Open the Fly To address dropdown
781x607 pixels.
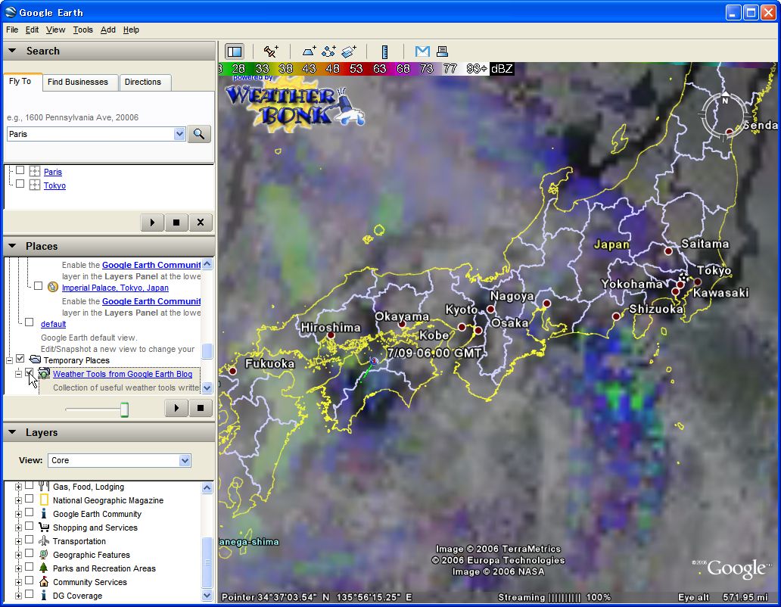(180, 134)
